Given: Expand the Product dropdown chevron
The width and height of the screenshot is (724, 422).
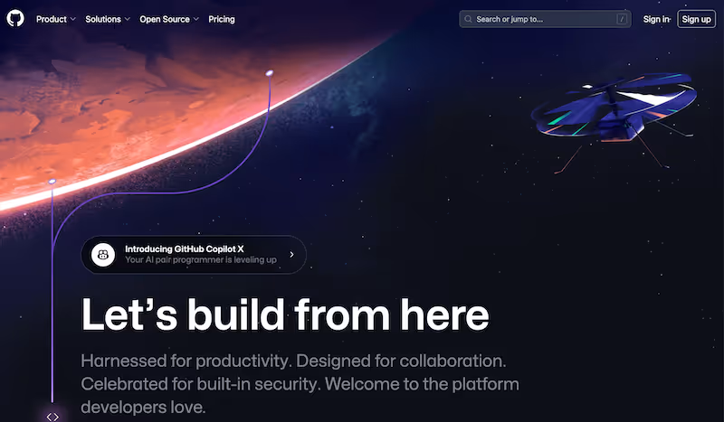Looking at the screenshot, I should pos(72,19).
